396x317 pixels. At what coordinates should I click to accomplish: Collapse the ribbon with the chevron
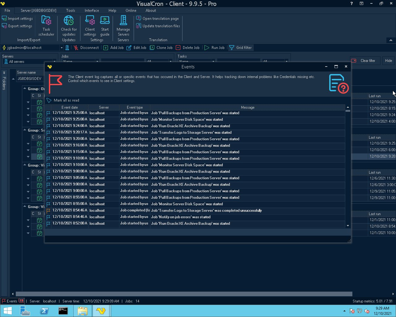point(391,40)
